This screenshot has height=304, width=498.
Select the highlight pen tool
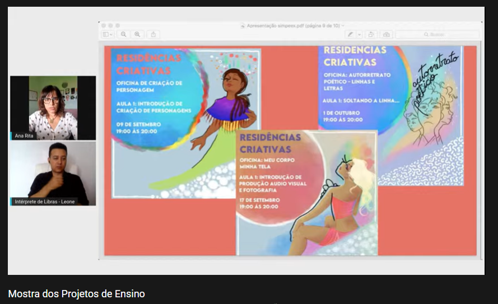[x=350, y=34]
